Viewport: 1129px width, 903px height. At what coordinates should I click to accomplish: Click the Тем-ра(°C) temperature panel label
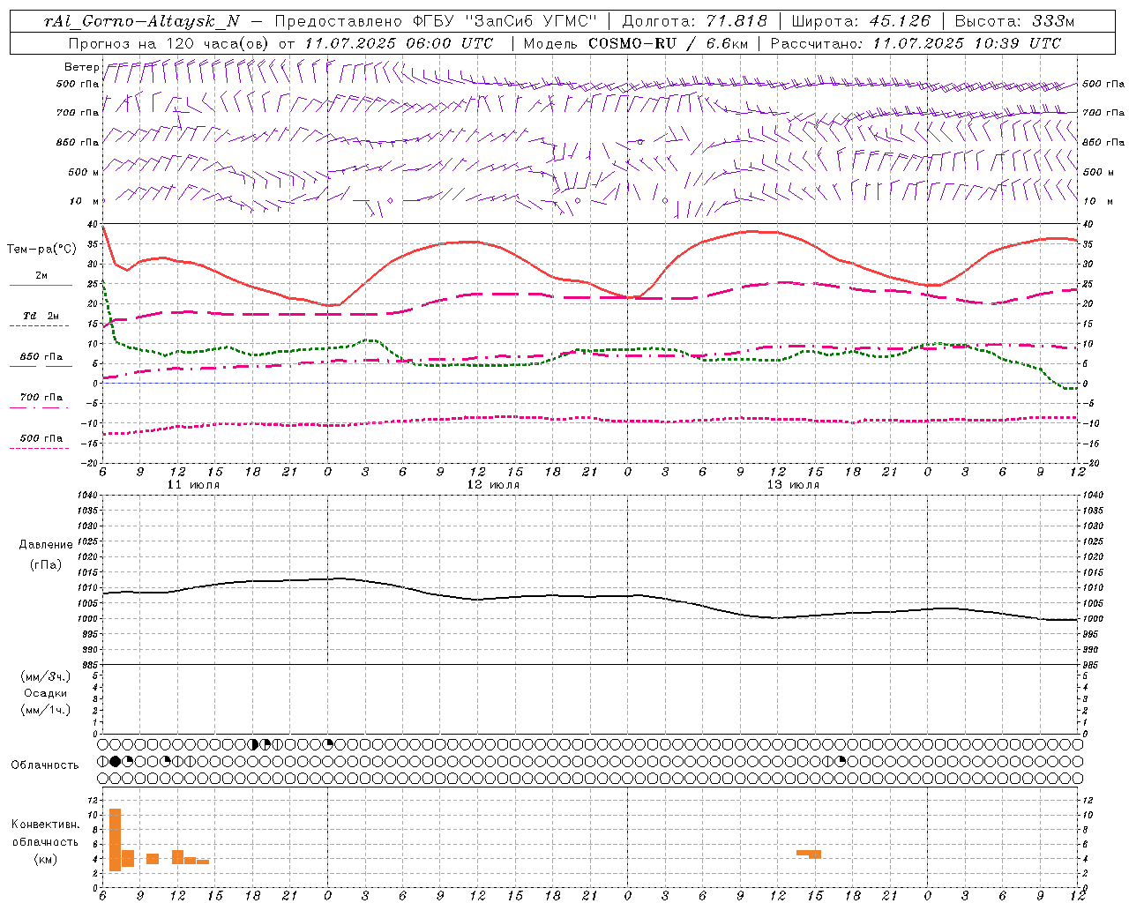pyautogui.click(x=41, y=250)
